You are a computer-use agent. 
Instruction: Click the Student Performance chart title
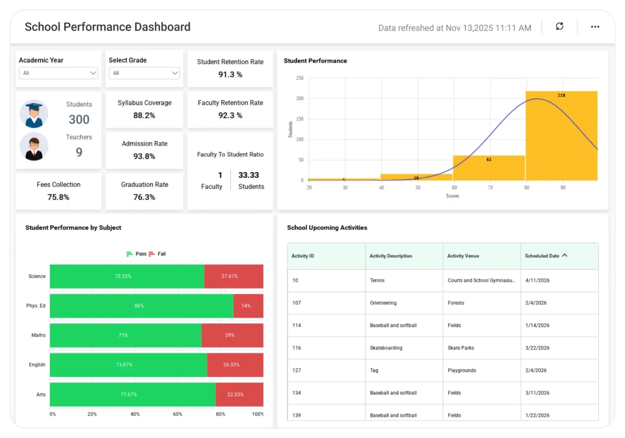(316, 60)
